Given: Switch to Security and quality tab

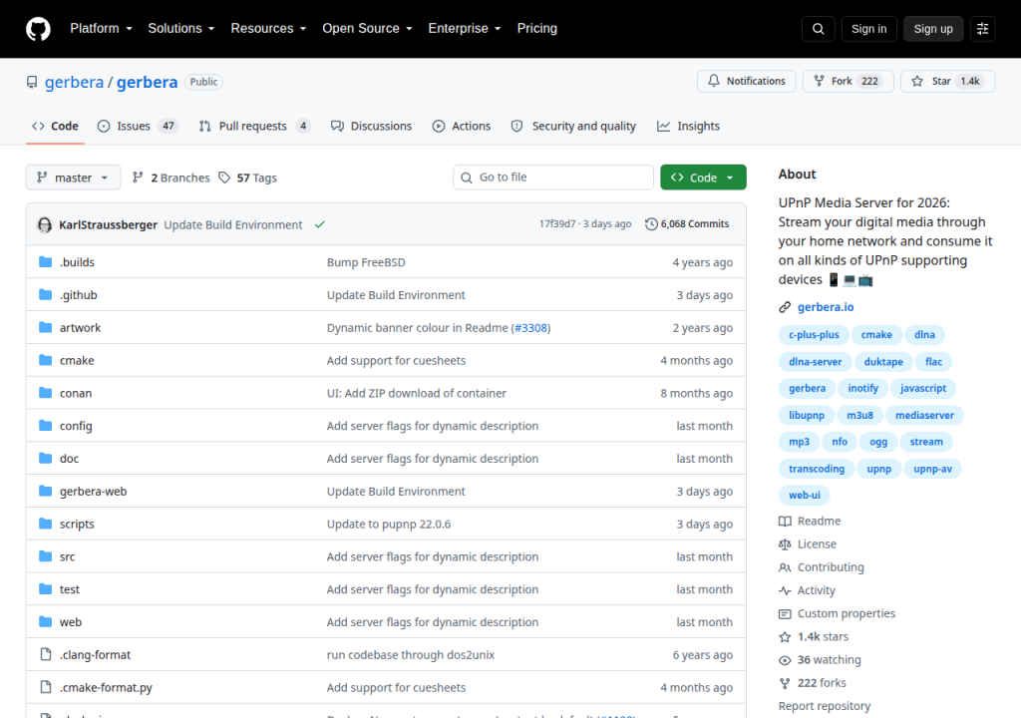Looking at the screenshot, I should tap(573, 127).
